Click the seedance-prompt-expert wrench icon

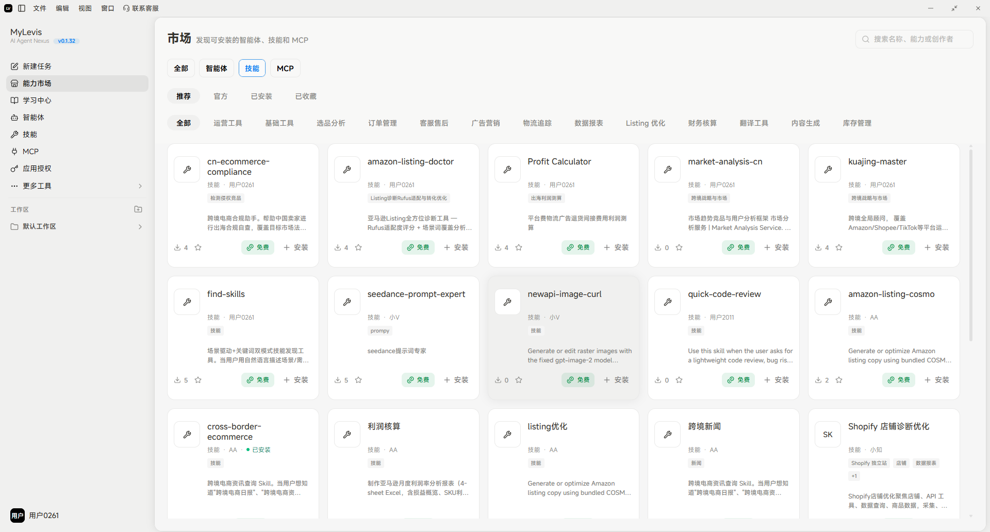click(x=347, y=302)
